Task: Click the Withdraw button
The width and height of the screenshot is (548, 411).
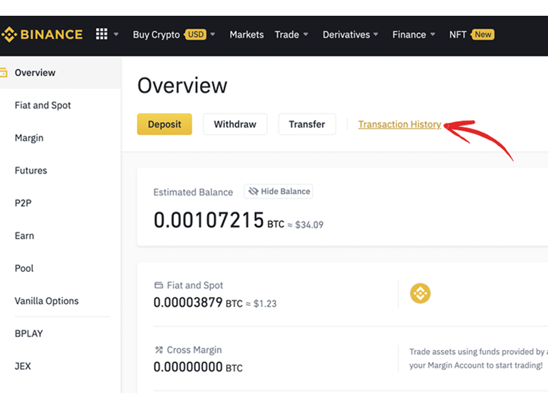Action: tap(235, 124)
